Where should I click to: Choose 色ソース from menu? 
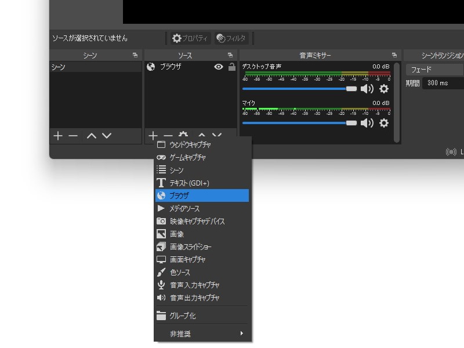pos(202,272)
